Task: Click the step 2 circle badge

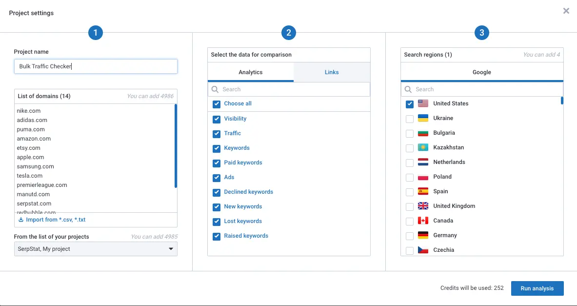Action: (x=289, y=33)
